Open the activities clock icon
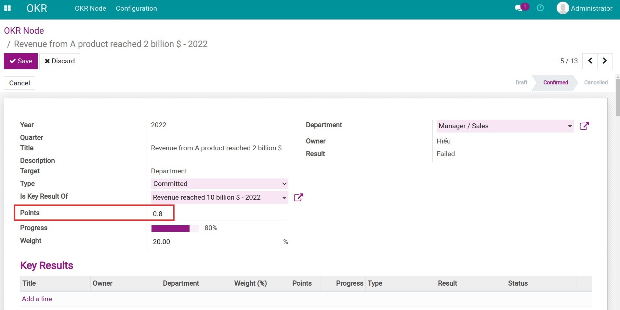The width and height of the screenshot is (620, 310). 540,8
